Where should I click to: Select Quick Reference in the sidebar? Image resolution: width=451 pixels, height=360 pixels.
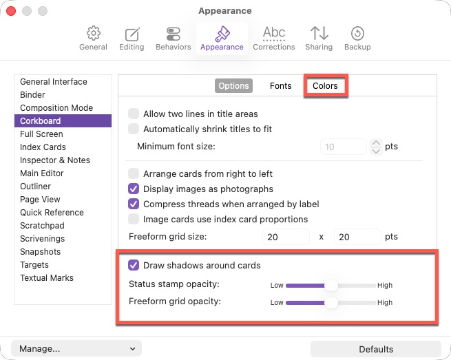pyautogui.click(x=63, y=213)
